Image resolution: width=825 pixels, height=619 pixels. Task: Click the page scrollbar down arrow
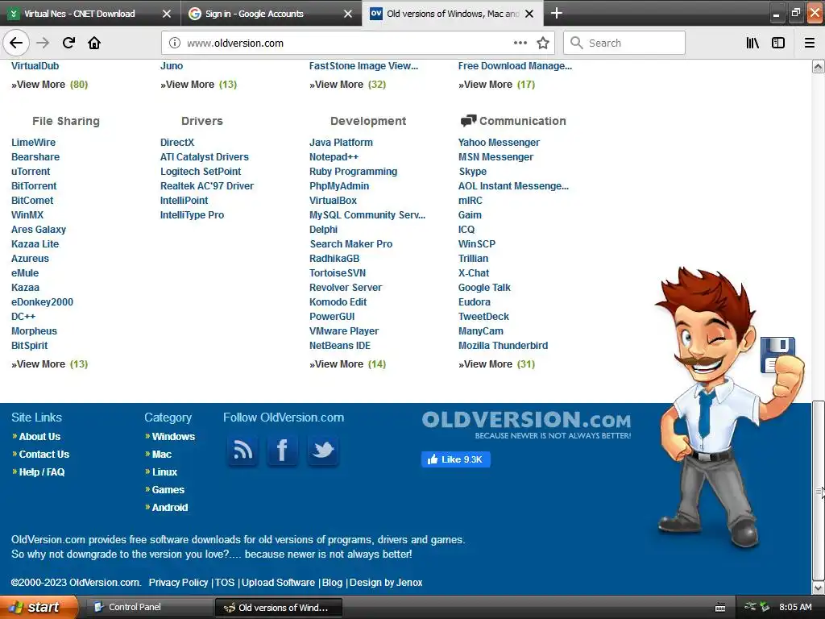pyautogui.click(x=818, y=588)
